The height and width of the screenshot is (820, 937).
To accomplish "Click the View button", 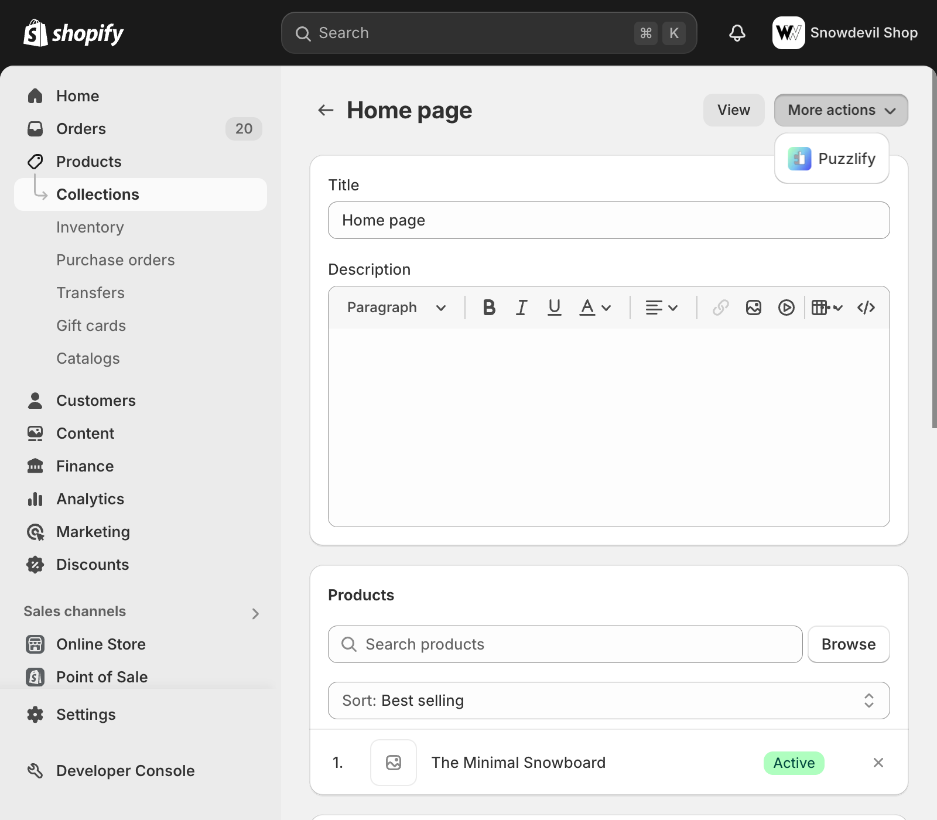I will pyautogui.click(x=733, y=110).
